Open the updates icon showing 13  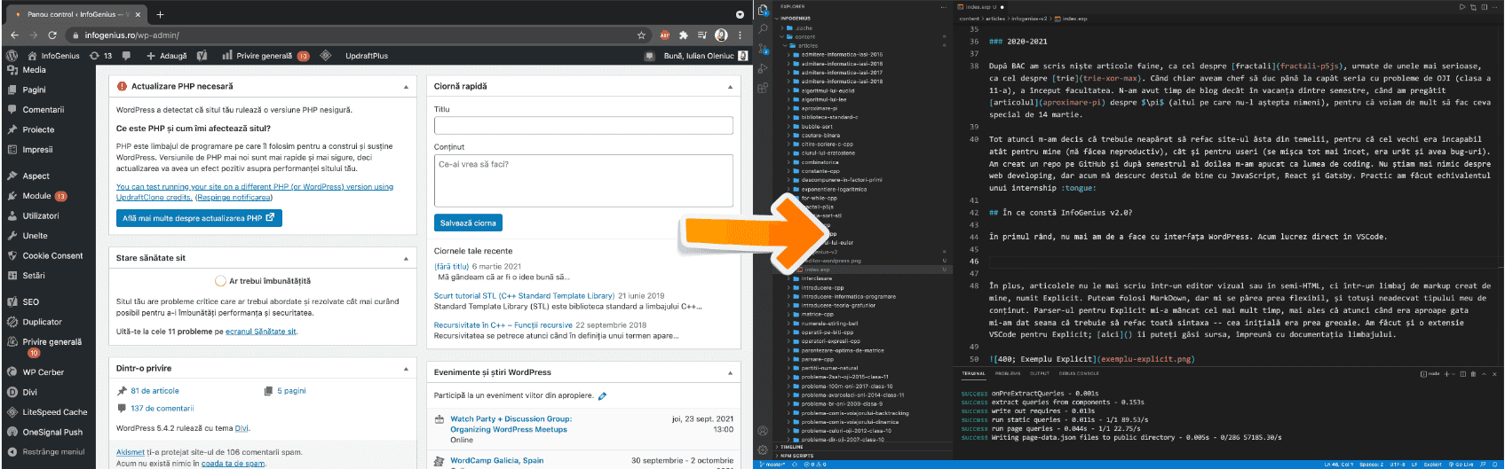(100, 56)
